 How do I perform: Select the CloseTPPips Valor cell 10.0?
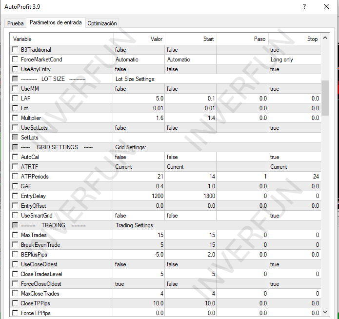[139, 303]
